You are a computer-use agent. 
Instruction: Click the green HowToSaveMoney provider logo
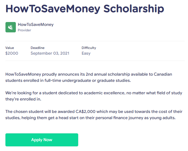click(11, 27)
